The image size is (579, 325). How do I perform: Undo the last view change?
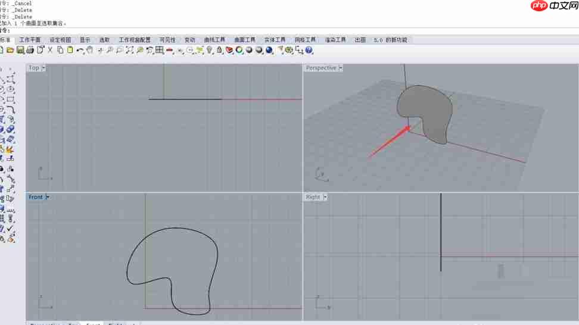tap(150, 50)
